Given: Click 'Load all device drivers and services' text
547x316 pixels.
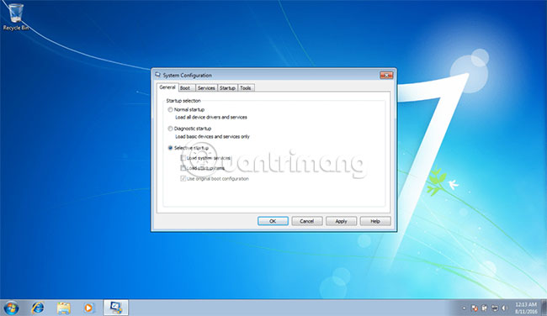Looking at the screenshot, I should point(211,118).
